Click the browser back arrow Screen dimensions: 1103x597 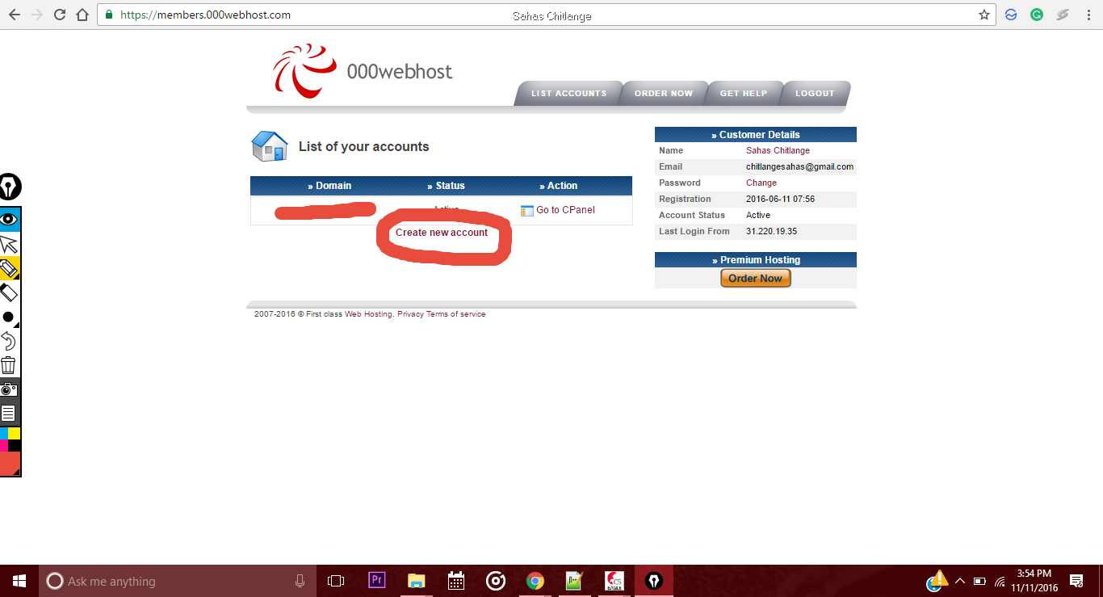pyautogui.click(x=14, y=15)
